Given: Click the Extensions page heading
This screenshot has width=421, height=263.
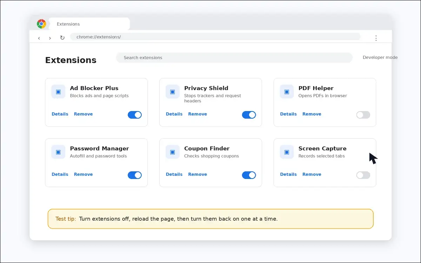Looking at the screenshot, I should click(71, 60).
